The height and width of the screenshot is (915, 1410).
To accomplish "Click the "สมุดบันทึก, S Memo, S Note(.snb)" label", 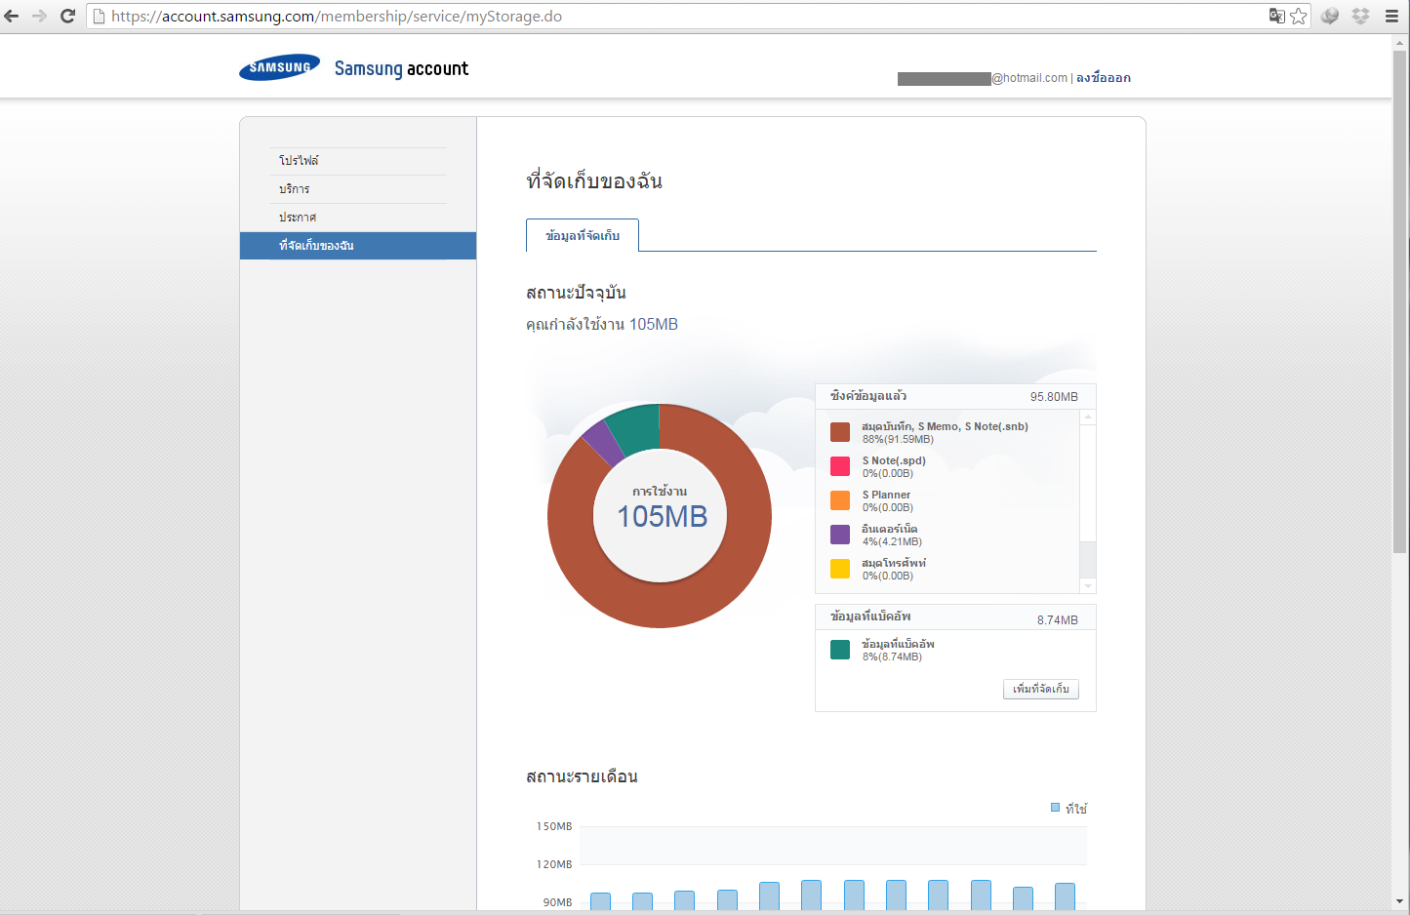I will tap(945, 426).
